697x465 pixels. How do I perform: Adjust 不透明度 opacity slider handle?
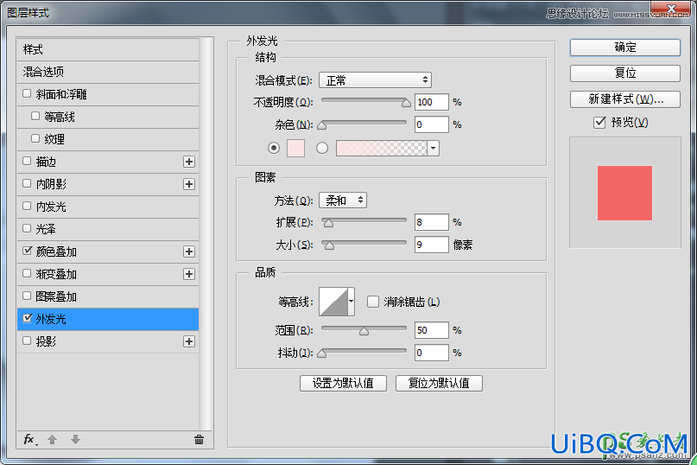406,103
